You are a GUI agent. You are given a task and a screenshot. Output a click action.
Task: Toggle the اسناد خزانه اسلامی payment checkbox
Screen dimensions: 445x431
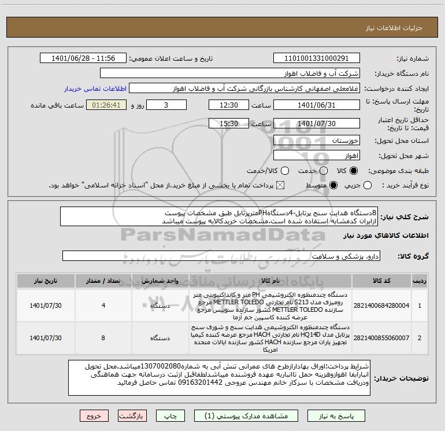coord(280,185)
